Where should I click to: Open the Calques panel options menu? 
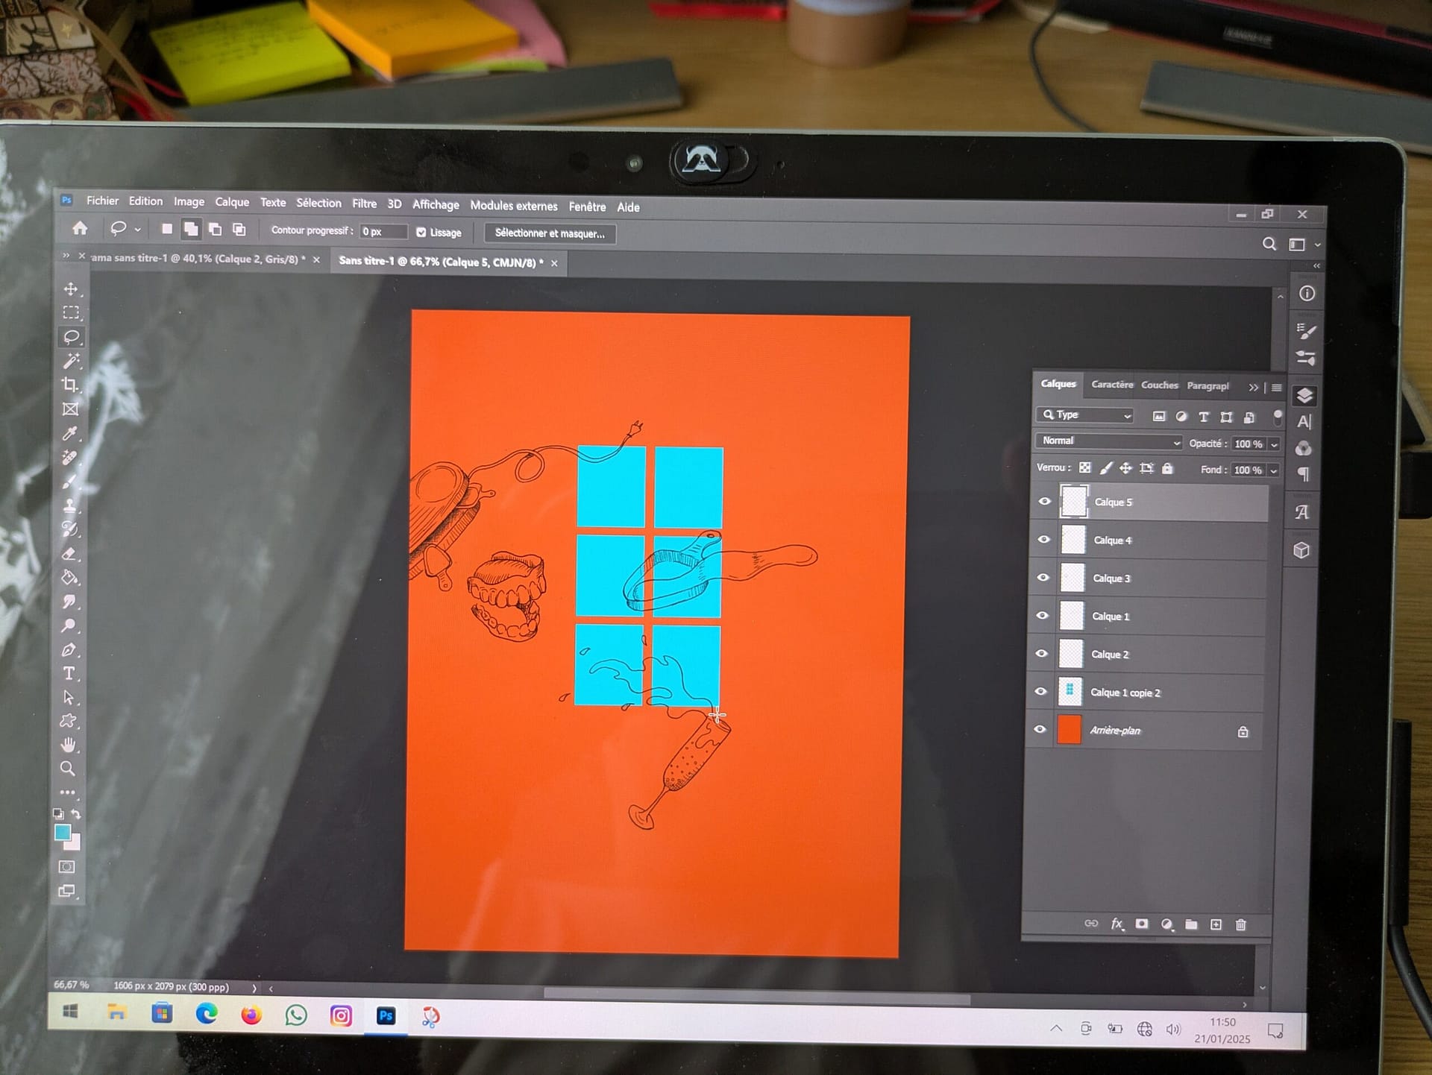pyautogui.click(x=1277, y=388)
